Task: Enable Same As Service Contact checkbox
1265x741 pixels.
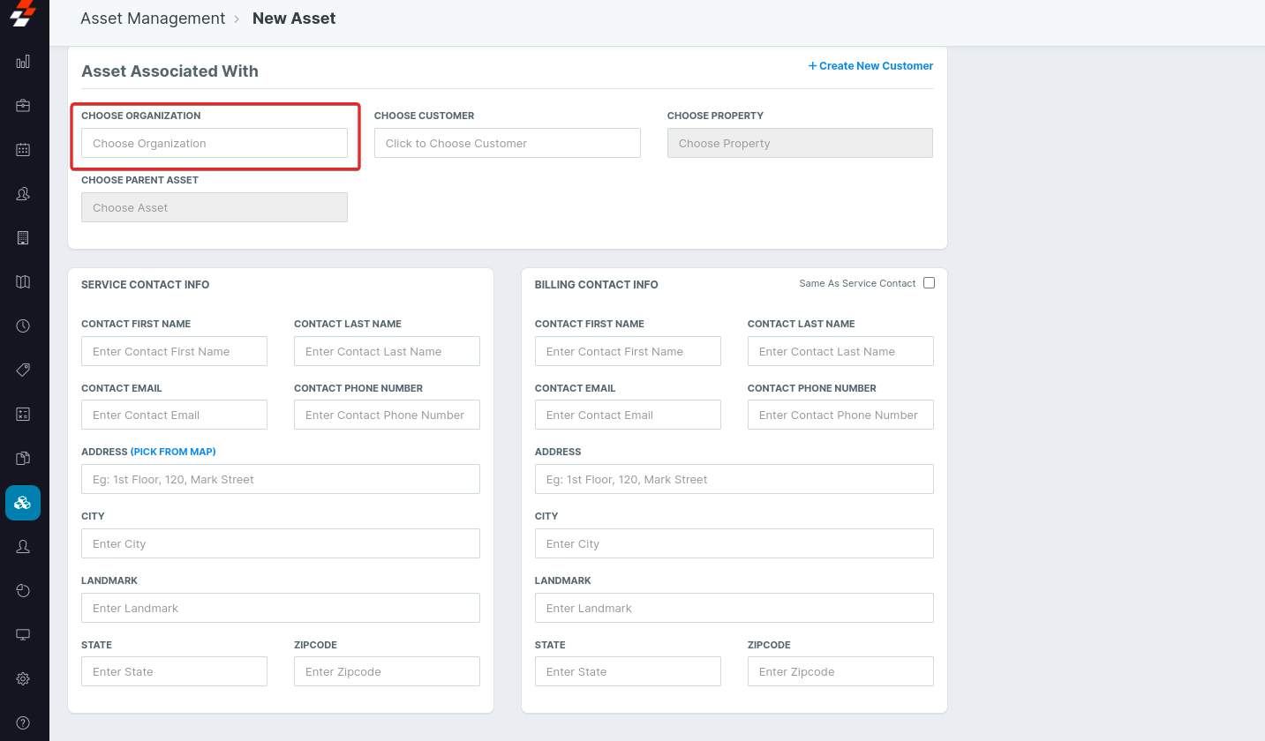Action: coord(929,283)
